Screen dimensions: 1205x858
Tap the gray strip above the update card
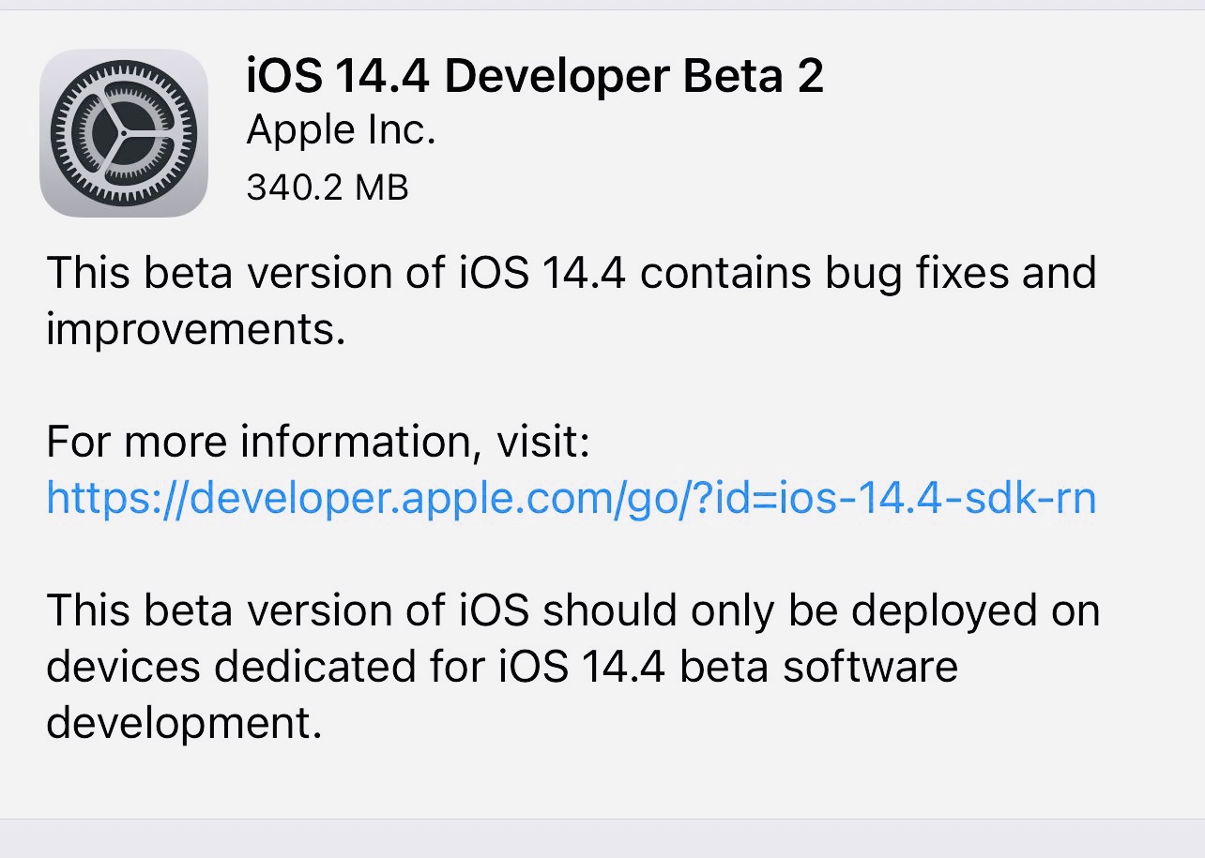click(602, 5)
